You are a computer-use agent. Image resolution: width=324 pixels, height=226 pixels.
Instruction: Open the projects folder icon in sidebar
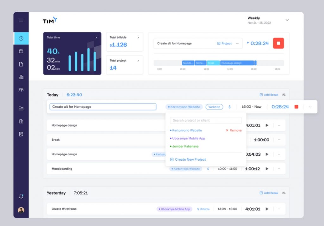[21, 108]
